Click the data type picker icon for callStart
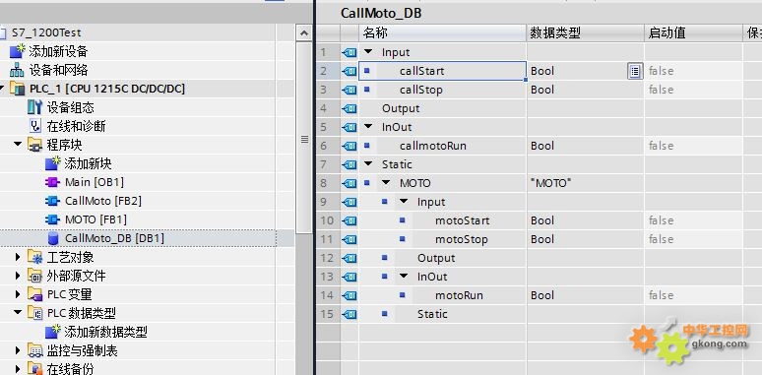The image size is (762, 375). 635,71
